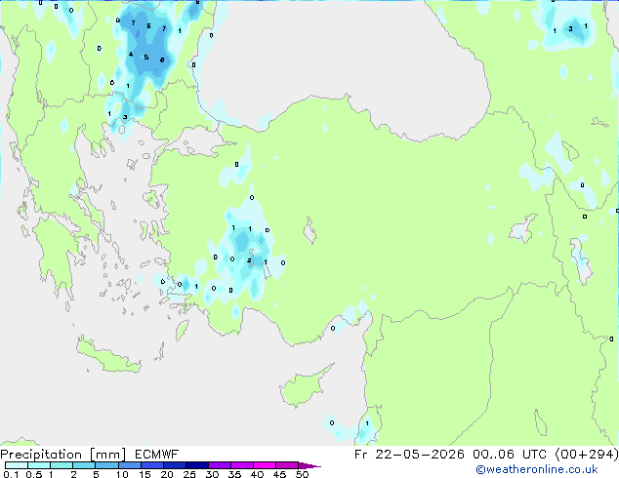619x478 pixels.
Task: Click the 'Precipitation [mm]' legend title
Action: tap(63, 455)
